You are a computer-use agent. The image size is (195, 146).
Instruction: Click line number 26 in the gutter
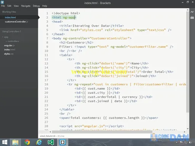pyautogui.click(x=46, y=118)
